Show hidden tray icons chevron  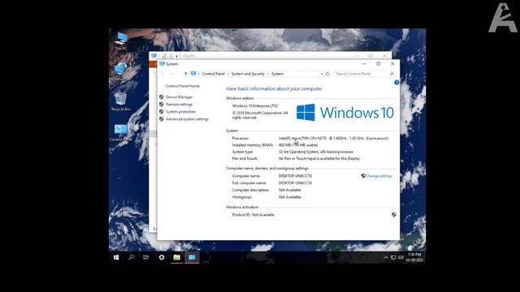tap(386, 257)
